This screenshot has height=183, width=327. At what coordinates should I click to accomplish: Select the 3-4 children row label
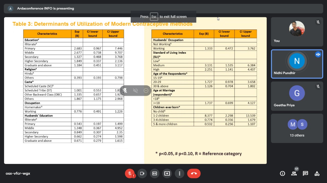coord(161,120)
